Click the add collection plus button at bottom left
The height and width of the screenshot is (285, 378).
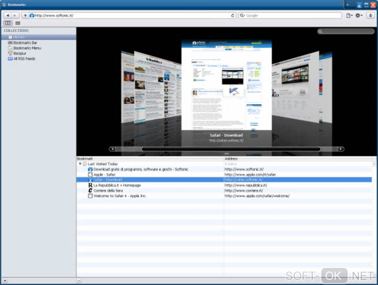point(5,281)
